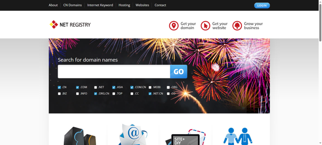Viewport: 322px width, 145px height.
Task: Click the email envelope @ icon
Action: pyautogui.click(x=133, y=135)
